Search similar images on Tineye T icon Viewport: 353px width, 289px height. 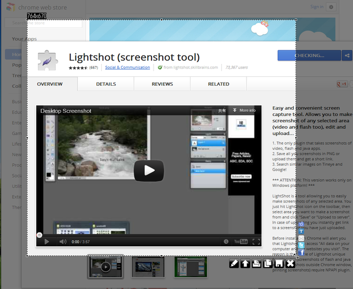pos(301,231)
